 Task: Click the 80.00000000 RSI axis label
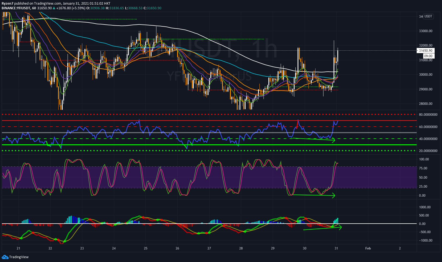click(428, 115)
